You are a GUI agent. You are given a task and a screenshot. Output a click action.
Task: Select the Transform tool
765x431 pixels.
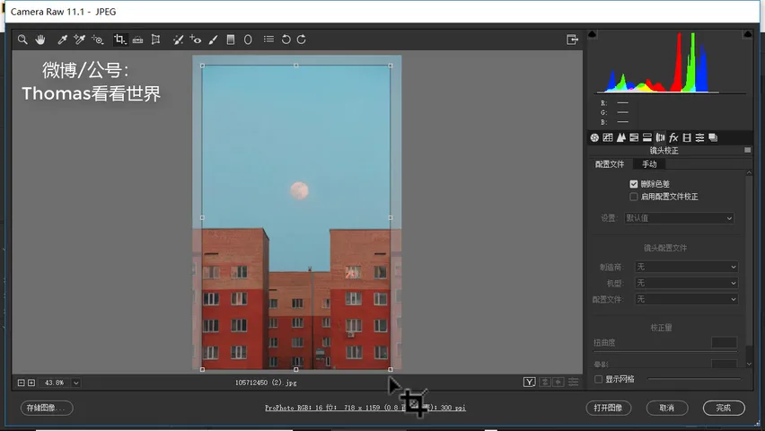[x=155, y=40]
